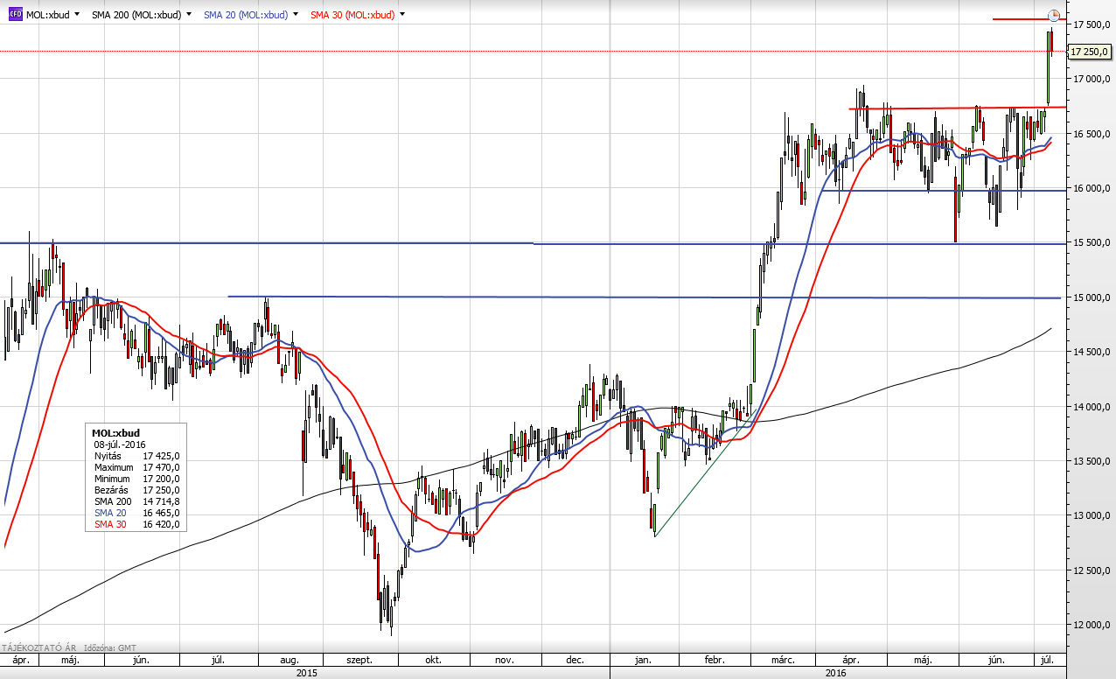Image resolution: width=1116 pixels, height=679 pixels.
Task: Click the aug. month label
Action: point(289,660)
